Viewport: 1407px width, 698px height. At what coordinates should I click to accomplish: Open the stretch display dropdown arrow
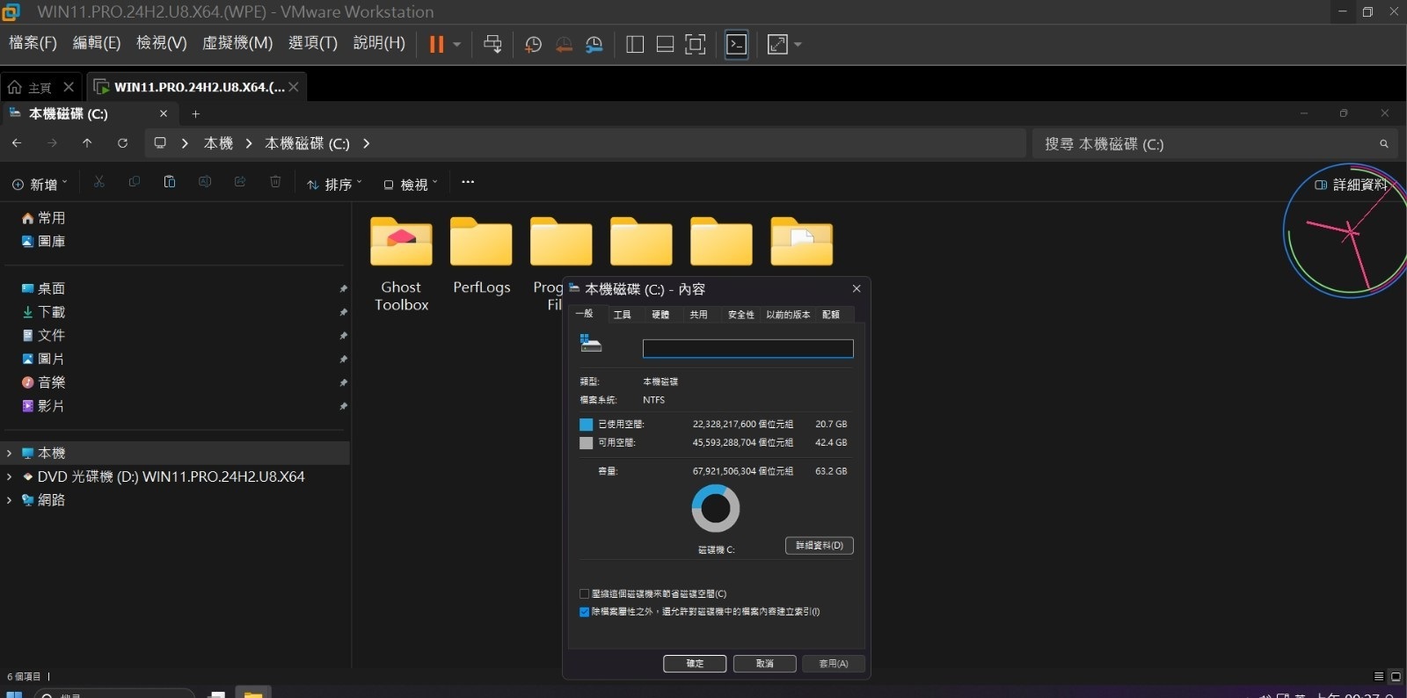coord(798,44)
